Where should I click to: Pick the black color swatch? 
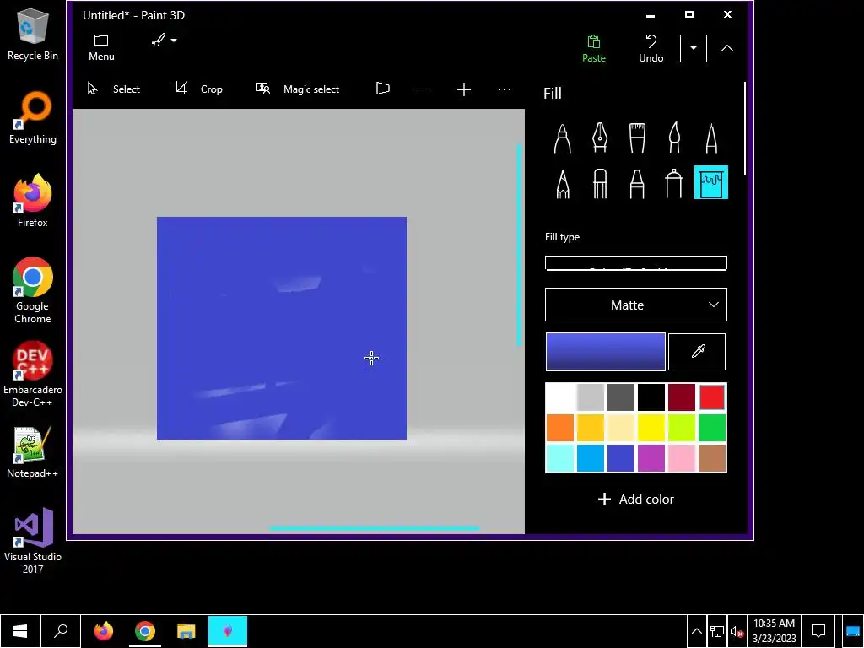click(651, 397)
